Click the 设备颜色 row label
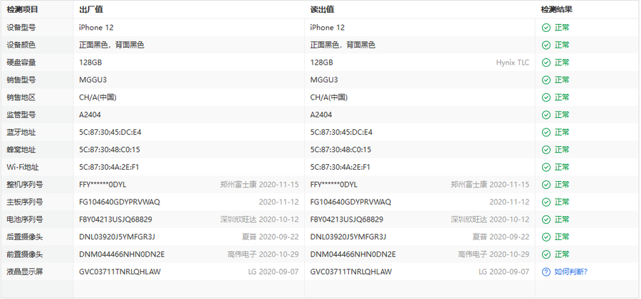The width and height of the screenshot is (641, 299). point(21,45)
